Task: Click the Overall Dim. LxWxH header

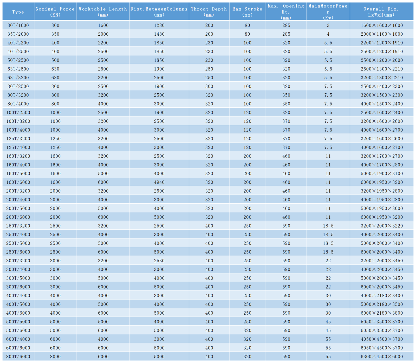Action: pos(381,12)
